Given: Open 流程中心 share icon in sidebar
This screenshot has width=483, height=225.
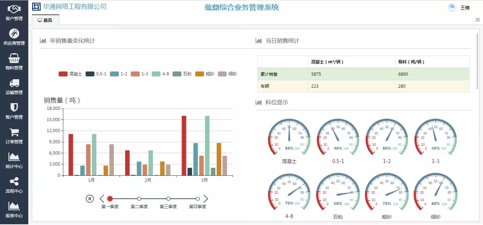Looking at the screenshot, I should point(14,182).
